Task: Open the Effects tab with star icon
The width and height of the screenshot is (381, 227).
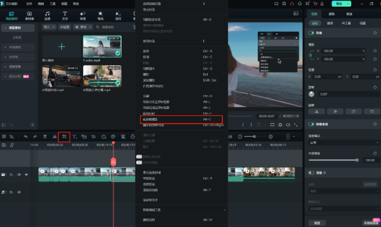Action: pos(101,14)
